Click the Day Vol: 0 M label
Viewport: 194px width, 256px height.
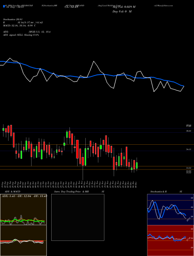pos(122,12)
